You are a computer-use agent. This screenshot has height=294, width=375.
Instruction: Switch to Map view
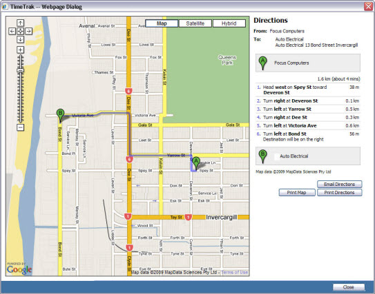[x=162, y=23]
